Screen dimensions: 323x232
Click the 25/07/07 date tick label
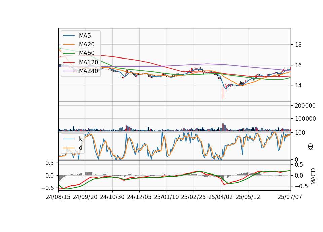[290, 197]
